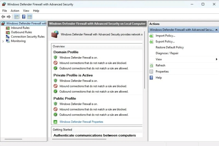Image resolution: width=219 pixels, height=146 pixels.
Task: Click the Properties icon in Actions
Action: [x=151, y=72]
